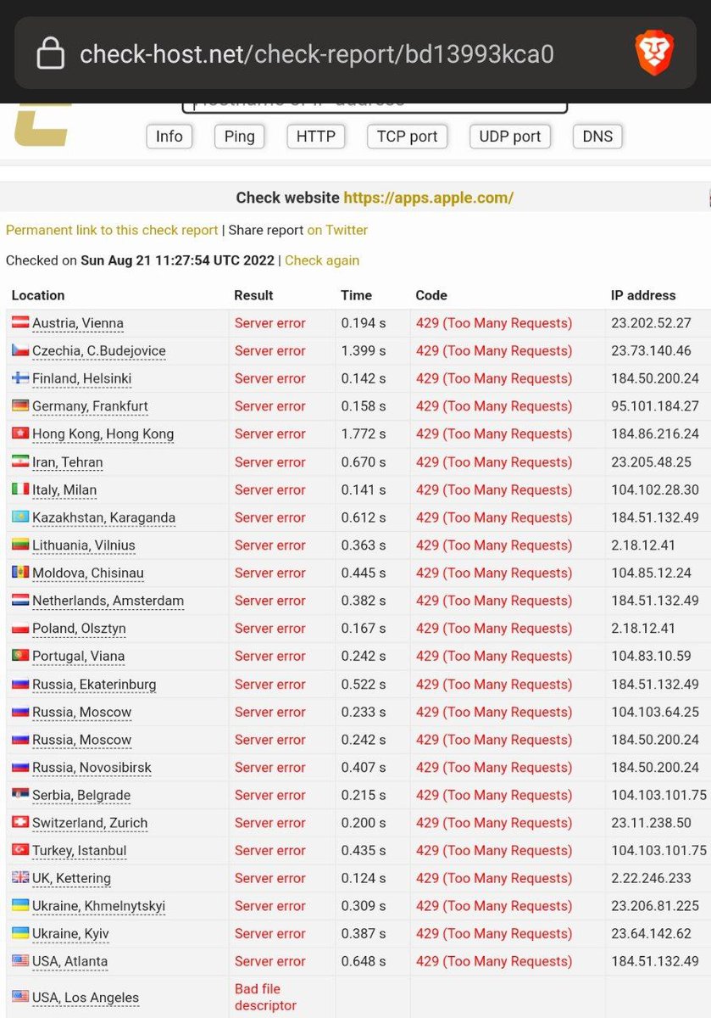Select the Bad file descriptor result
Viewport: 711px width, 1018px height.
tap(265, 998)
